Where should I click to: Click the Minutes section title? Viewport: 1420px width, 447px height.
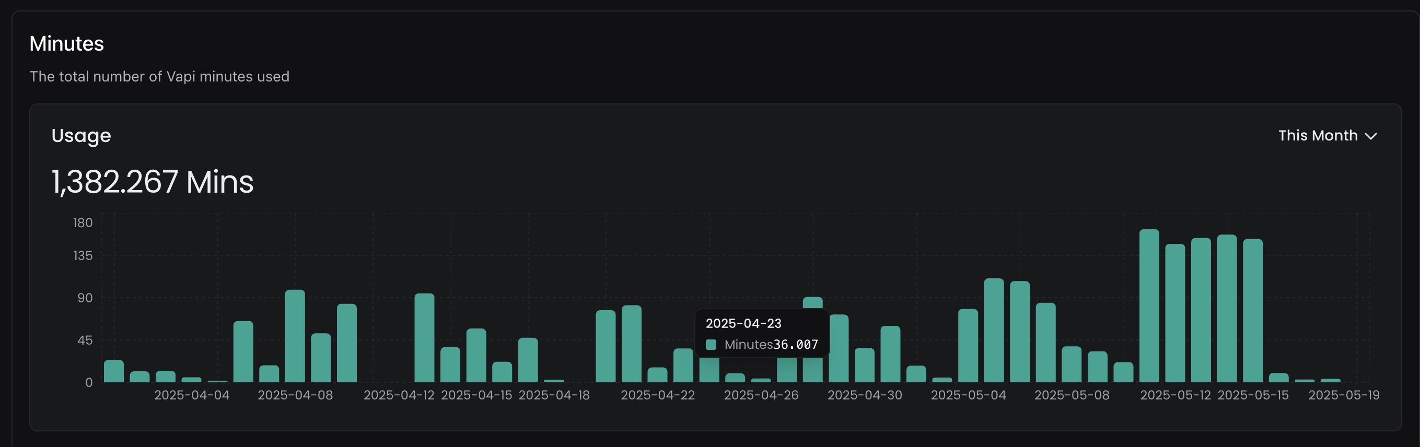(x=67, y=43)
